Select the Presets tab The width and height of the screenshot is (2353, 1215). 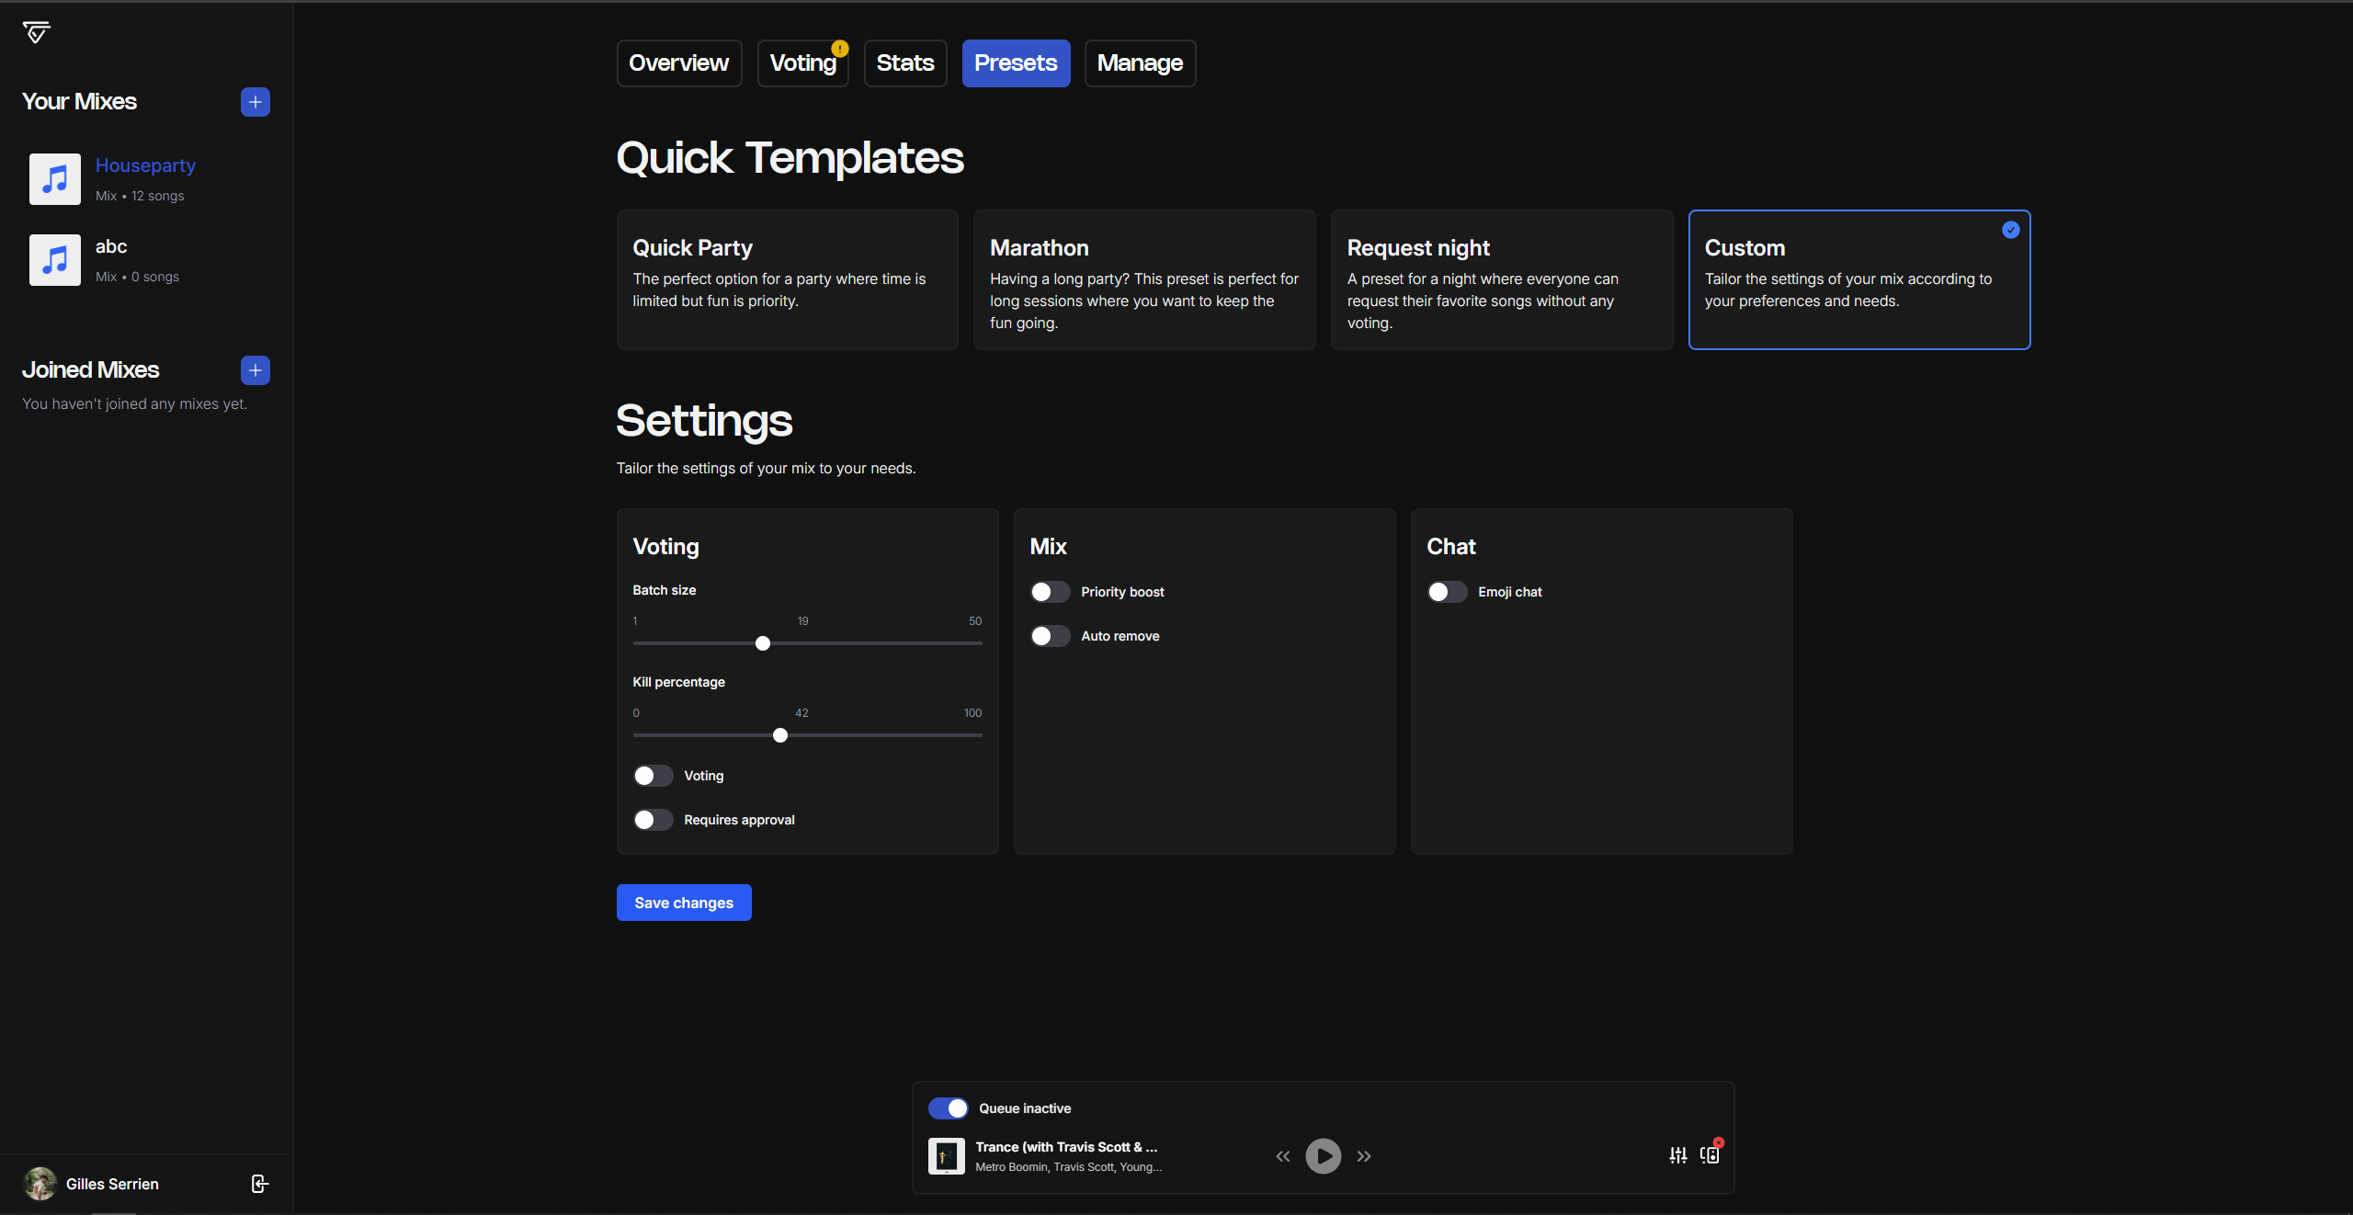point(1016,63)
